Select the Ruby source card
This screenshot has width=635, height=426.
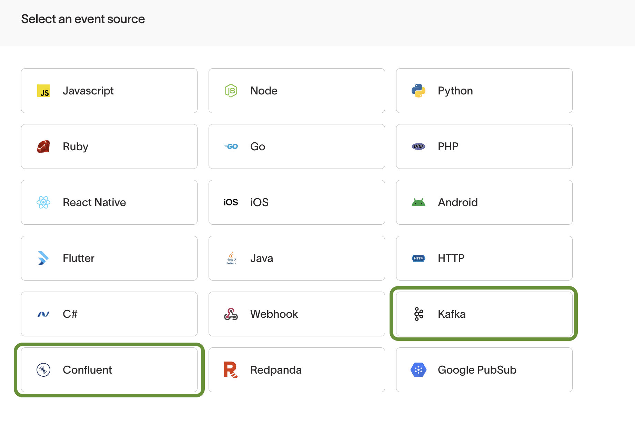point(109,146)
